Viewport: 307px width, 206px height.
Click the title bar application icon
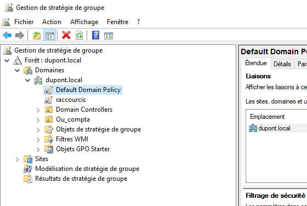(9, 8)
